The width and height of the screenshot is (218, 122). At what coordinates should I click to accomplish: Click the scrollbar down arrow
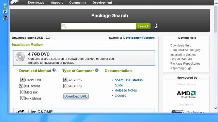216,108
